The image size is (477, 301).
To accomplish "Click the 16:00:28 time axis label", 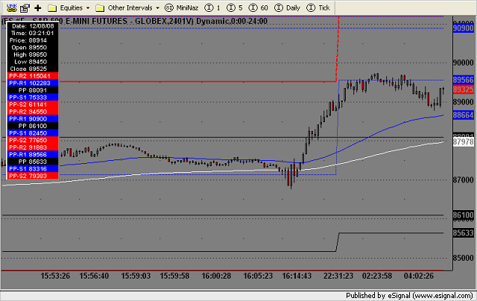I will 216,276.
